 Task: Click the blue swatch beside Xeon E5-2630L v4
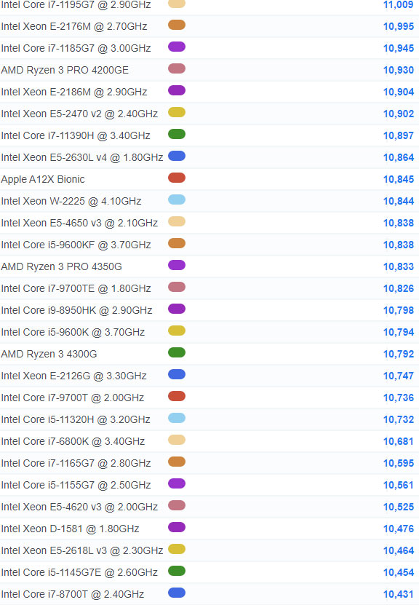click(177, 157)
